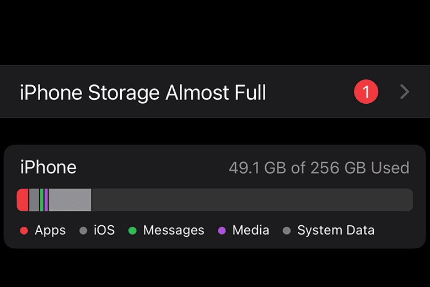Screen dimensions: 430x287
Task: Tap the unused free space of storage bar
Action: pyautogui.click(x=251, y=200)
